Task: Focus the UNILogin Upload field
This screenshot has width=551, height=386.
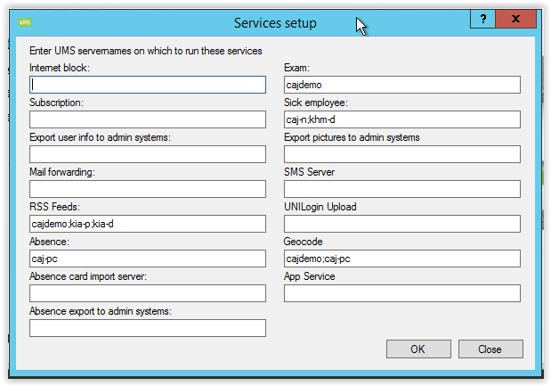Action: [x=401, y=224]
